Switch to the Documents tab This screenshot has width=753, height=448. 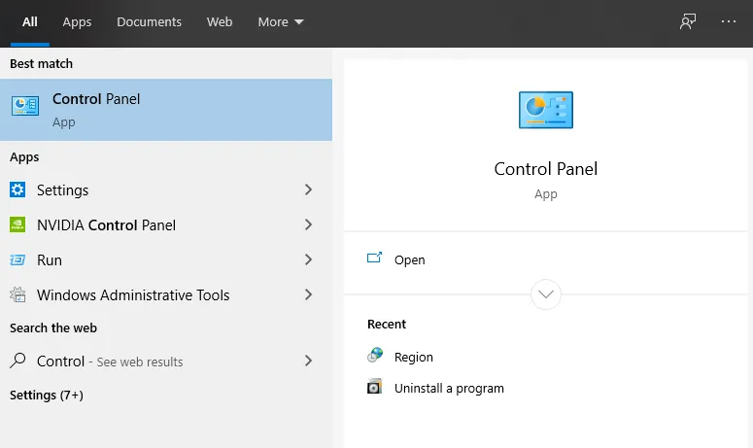(x=149, y=22)
